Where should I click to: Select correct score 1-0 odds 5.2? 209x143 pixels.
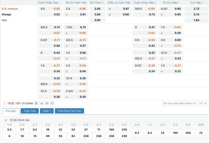pyautogui.click(x=9, y=129)
